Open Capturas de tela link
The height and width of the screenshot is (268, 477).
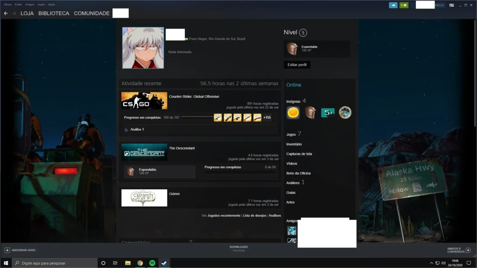pos(299,154)
